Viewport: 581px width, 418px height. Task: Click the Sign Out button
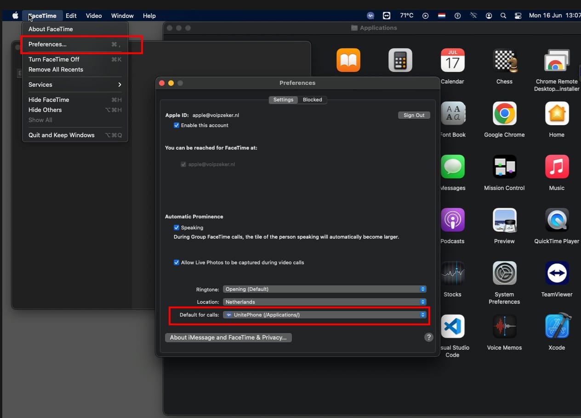click(x=414, y=115)
